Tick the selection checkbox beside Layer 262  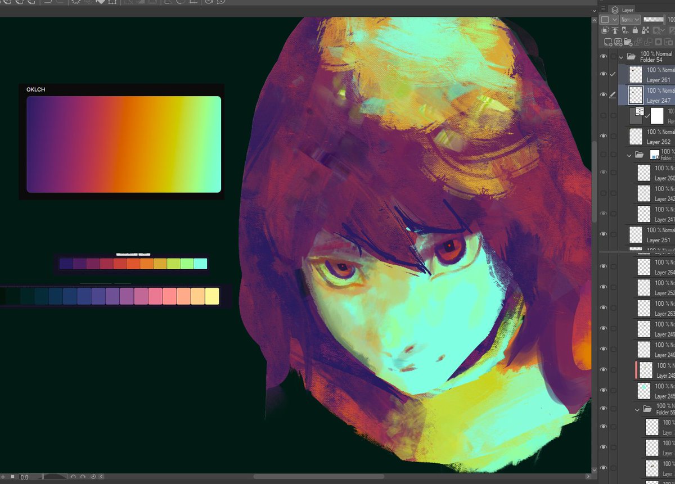(x=614, y=136)
